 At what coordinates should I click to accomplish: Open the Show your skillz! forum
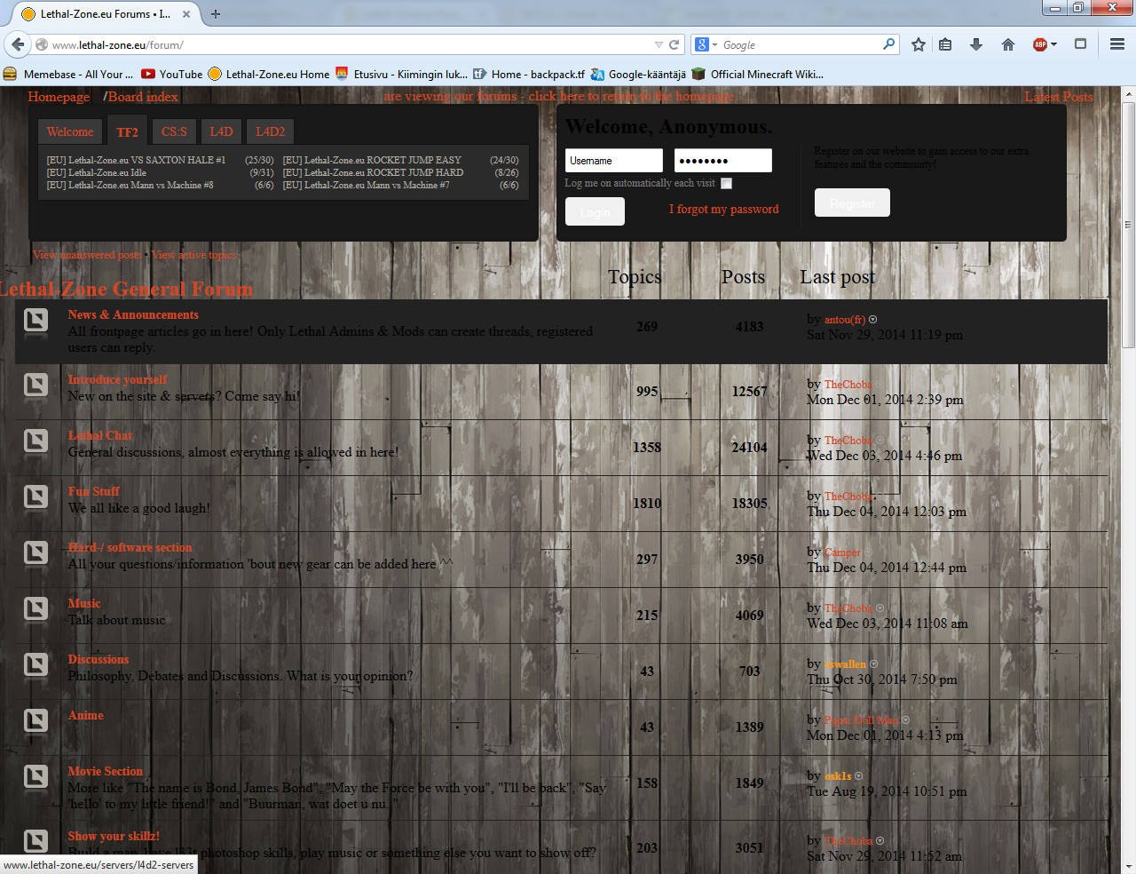click(x=114, y=836)
